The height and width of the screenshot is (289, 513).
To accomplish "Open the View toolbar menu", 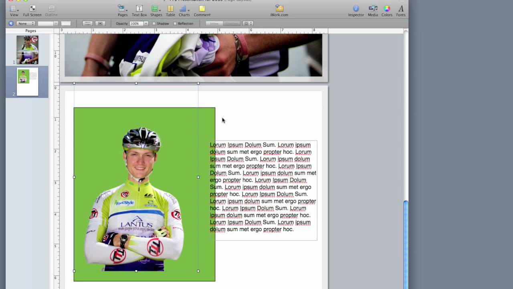I will coord(14,11).
